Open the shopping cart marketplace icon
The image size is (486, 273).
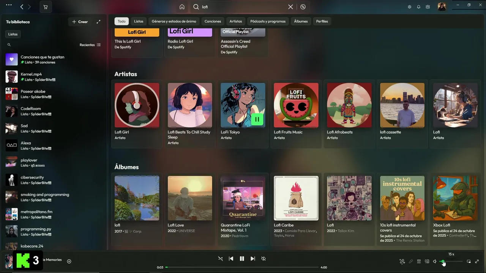[x=46, y=7]
